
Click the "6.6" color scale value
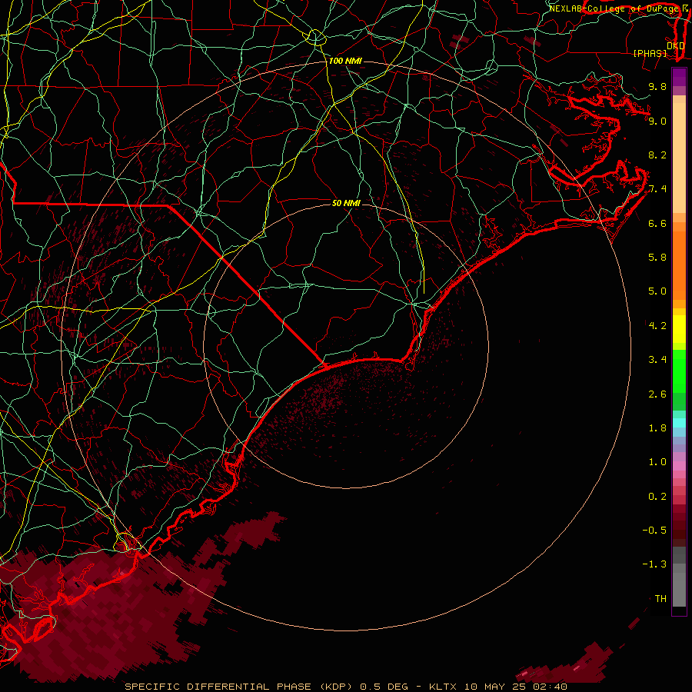[657, 223]
